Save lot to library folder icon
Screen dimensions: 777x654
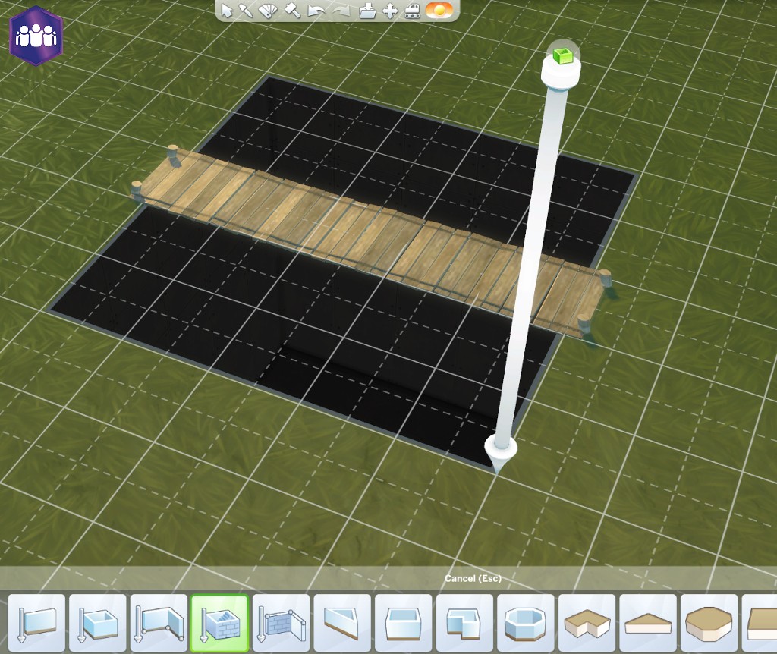pos(367,11)
